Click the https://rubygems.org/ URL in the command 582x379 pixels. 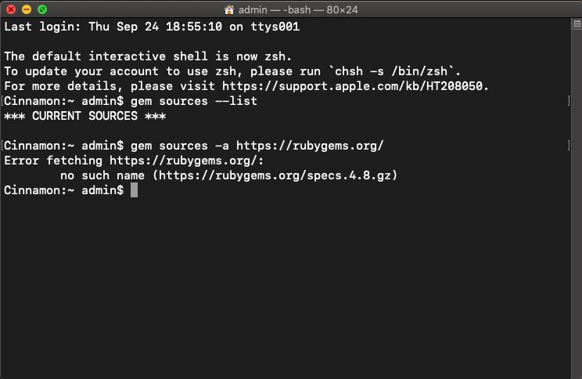[310, 146]
